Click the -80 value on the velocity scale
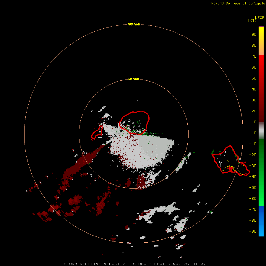The height and width of the screenshot is (266, 266). pyautogui.click(x=253, y=220)
